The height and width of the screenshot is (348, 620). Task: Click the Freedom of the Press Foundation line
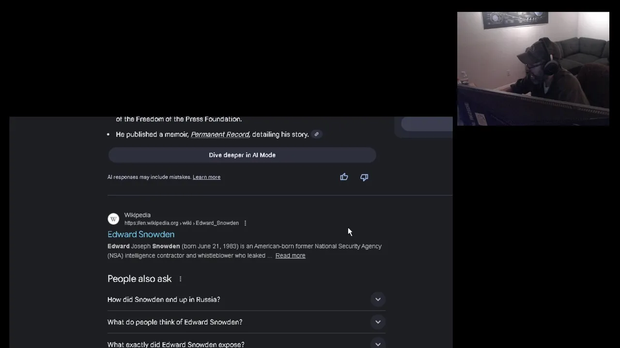pyautogui.click(x=179, y=119)
